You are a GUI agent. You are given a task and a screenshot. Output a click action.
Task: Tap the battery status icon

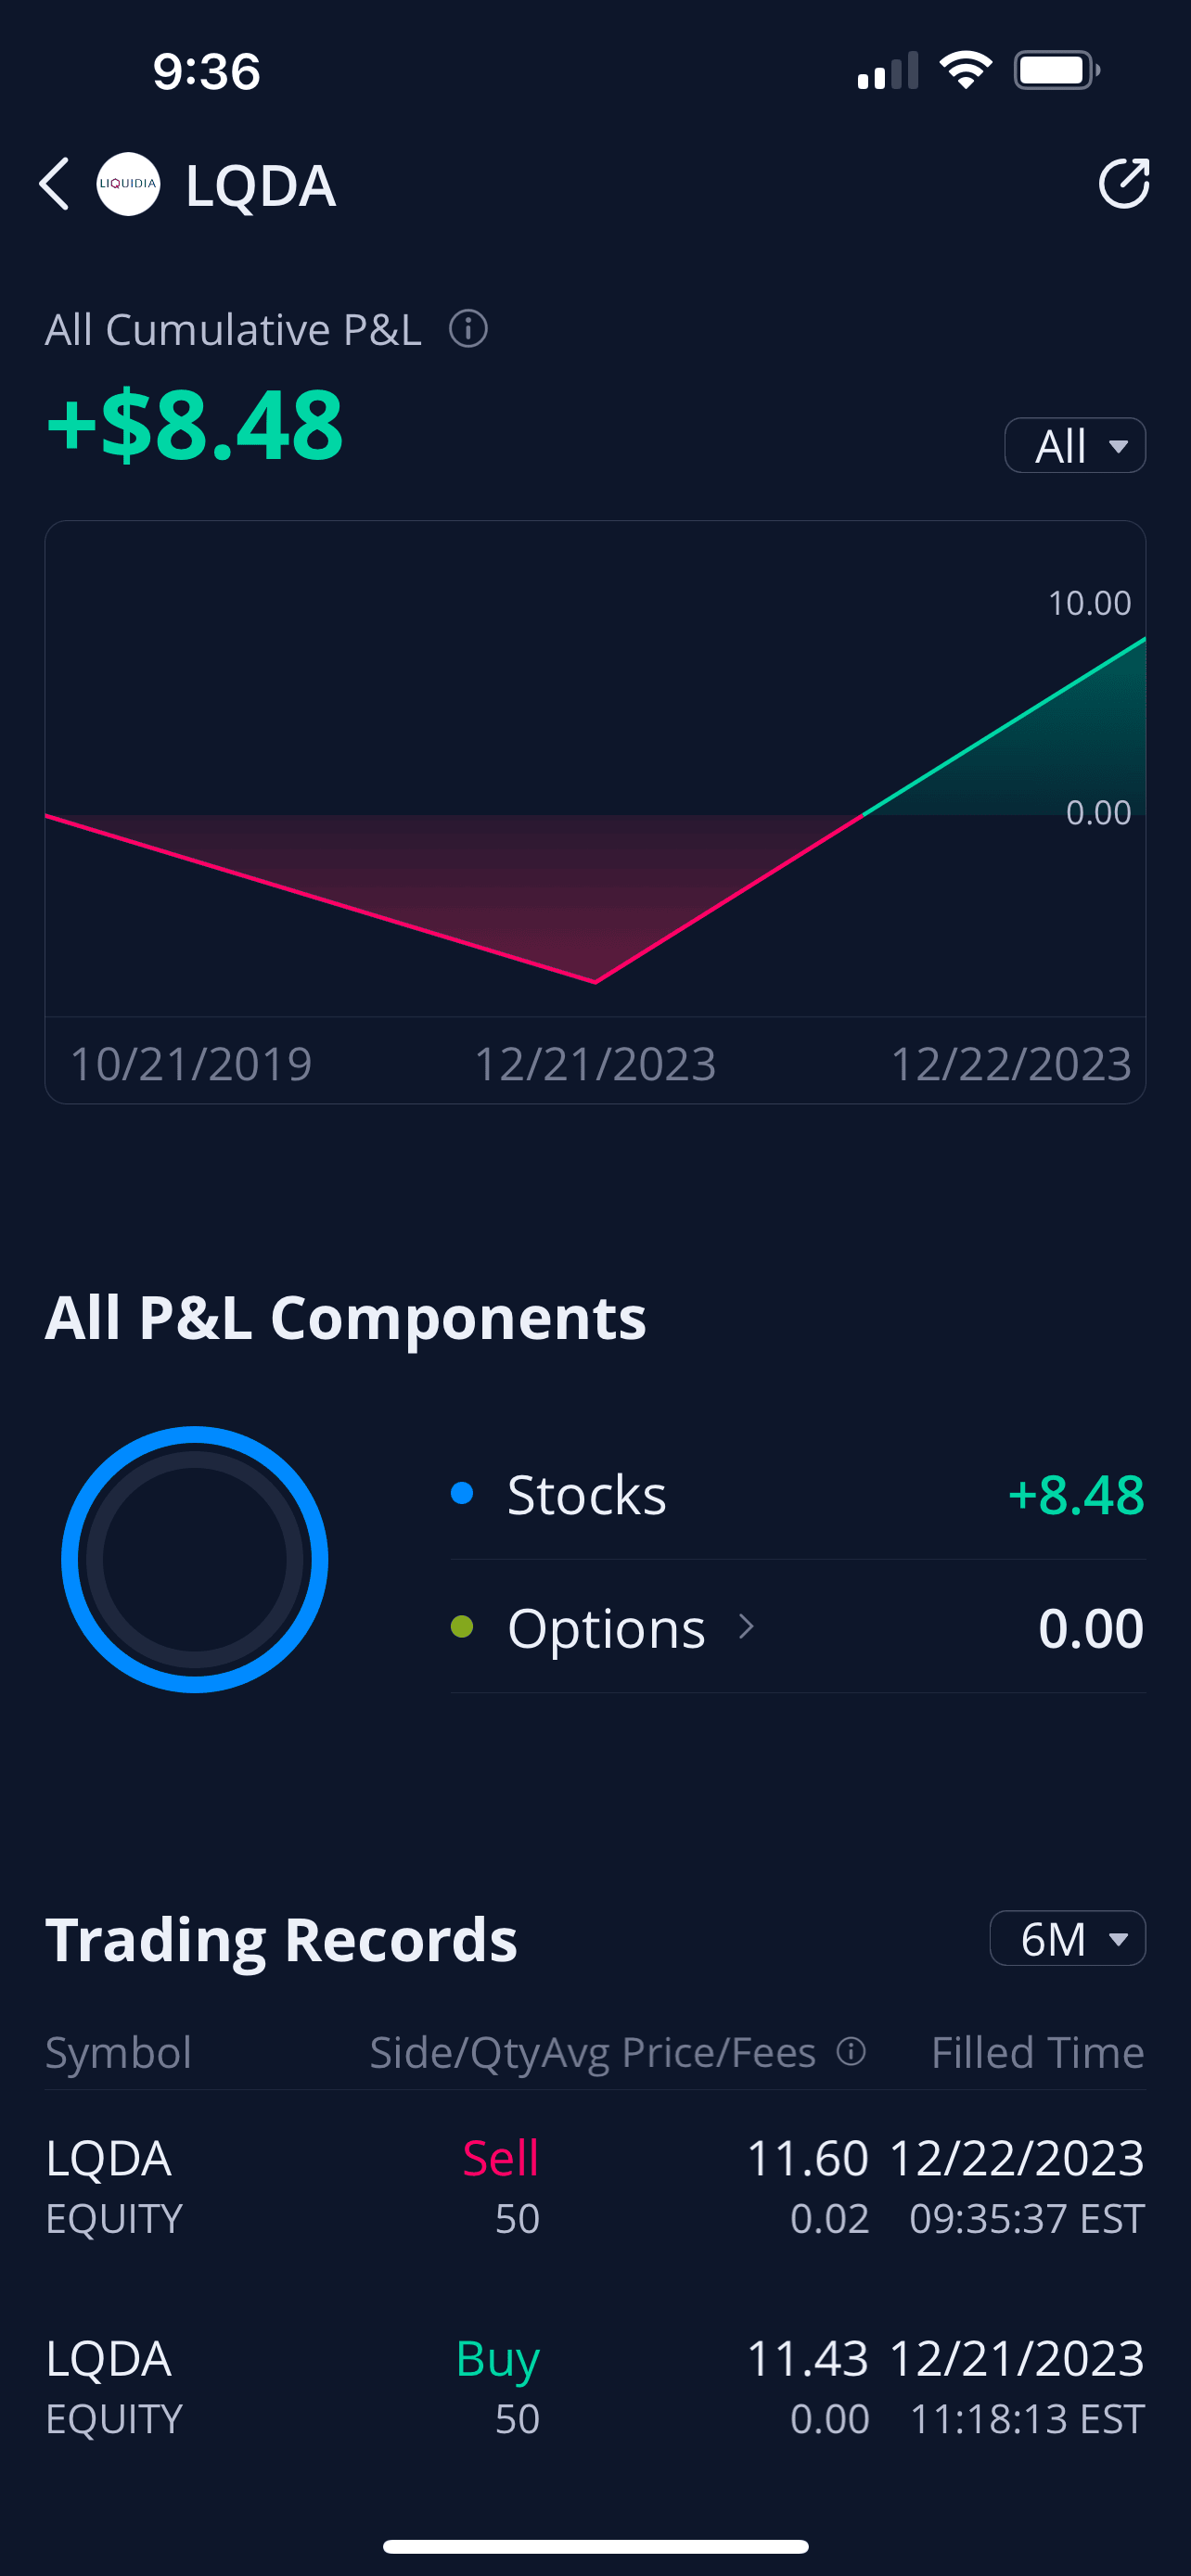coord(1056,71)
